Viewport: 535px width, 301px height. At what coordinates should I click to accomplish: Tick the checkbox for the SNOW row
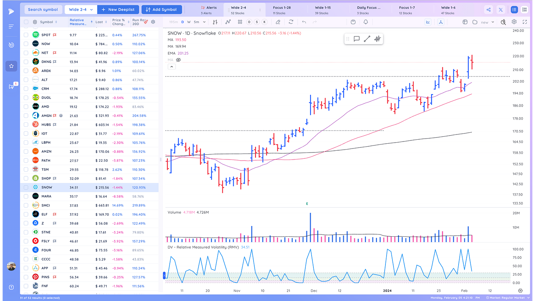click(x=26, y=187)
